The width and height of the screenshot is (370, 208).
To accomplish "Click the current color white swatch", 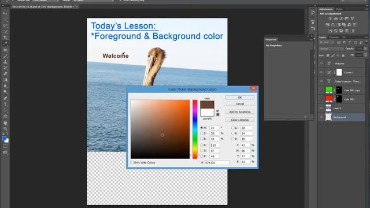I will point(207,112).
